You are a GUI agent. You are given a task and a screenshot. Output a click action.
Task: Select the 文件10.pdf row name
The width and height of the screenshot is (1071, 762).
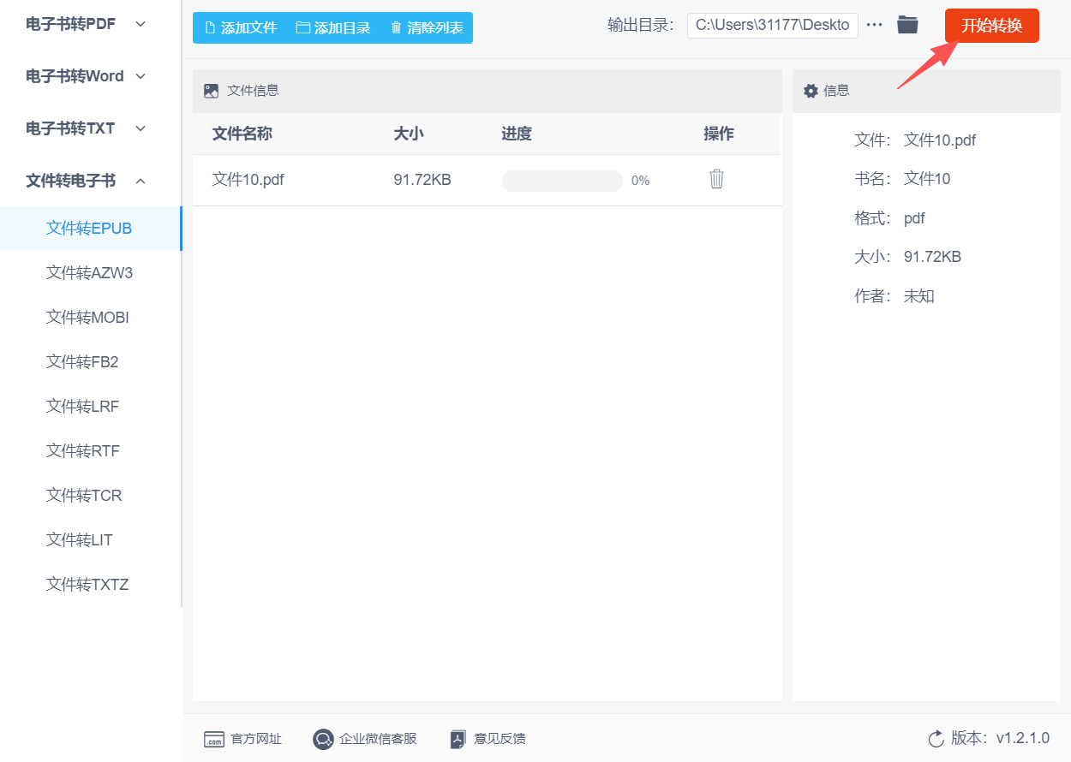[x=248, y=180]
